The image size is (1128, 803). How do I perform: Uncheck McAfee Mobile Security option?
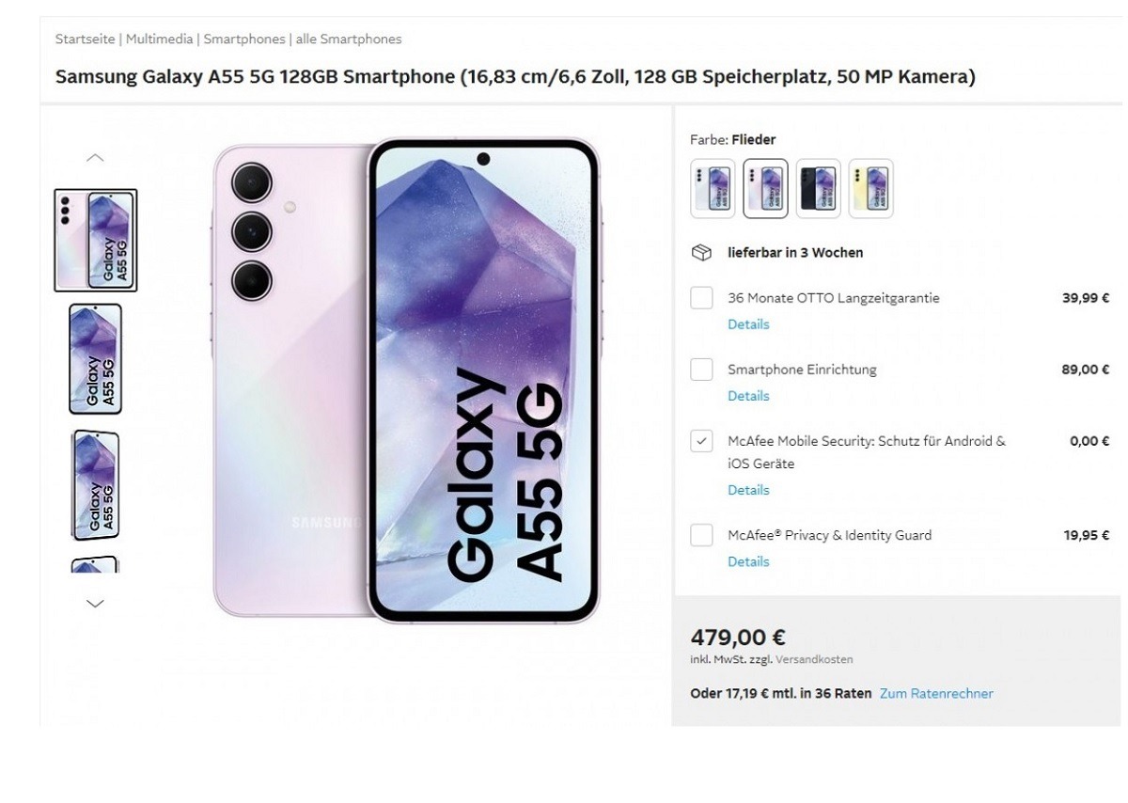coord(701,441)
